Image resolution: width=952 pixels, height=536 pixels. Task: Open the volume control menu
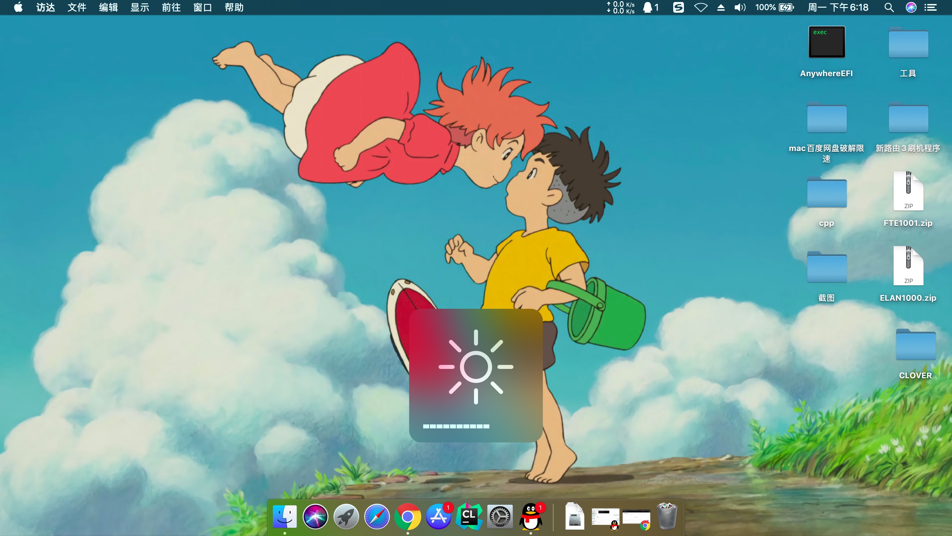coord(739,7)
